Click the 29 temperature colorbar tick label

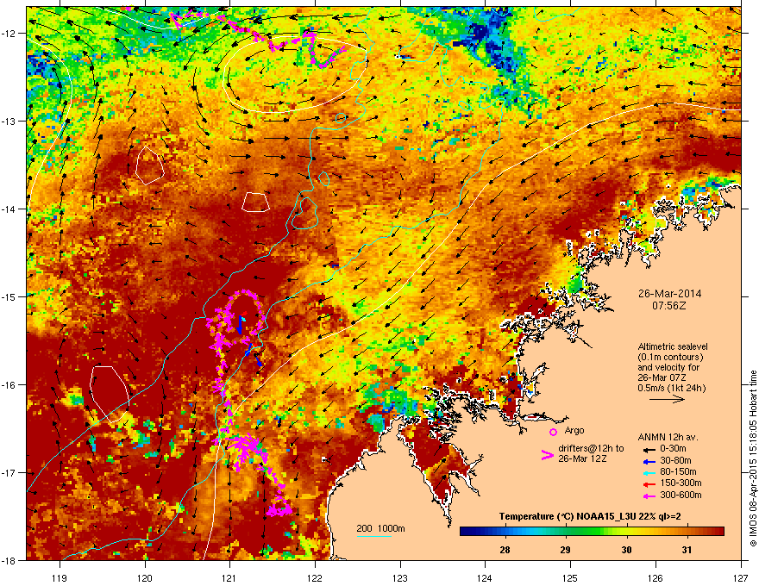point(566,550)
